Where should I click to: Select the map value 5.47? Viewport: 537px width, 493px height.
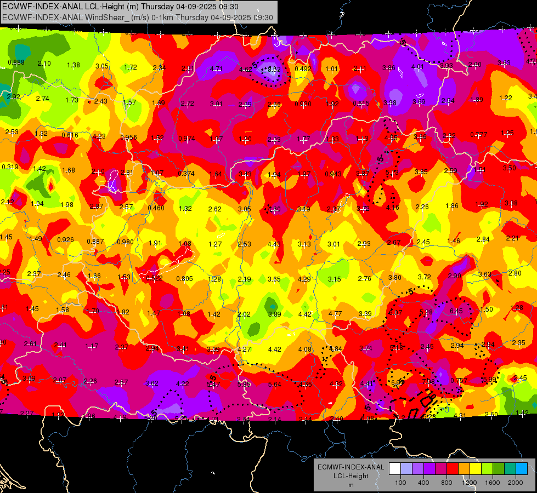pos(213,384)
